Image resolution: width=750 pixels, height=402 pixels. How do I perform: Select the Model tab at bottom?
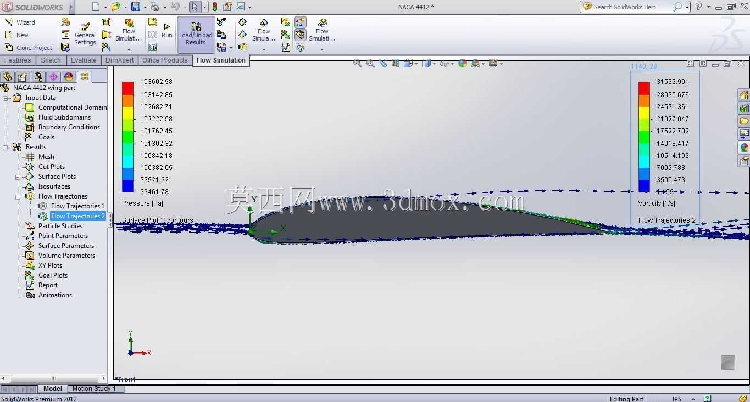click(x=53, y=389)
